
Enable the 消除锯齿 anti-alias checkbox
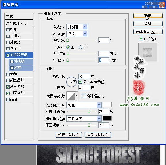84,96
